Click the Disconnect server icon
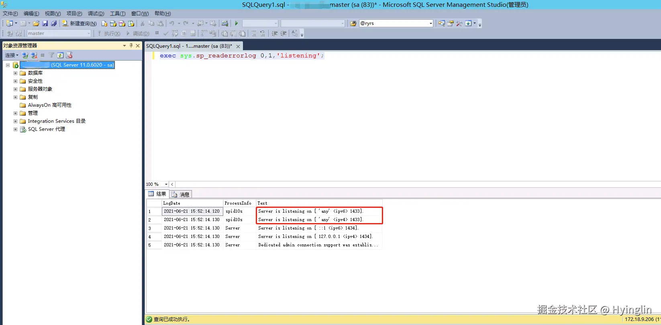The image size is (661, 325). coord(34,55)
